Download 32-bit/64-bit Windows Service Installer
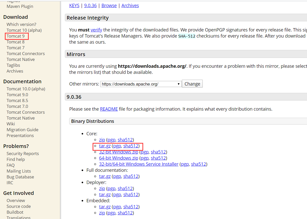The height and width of the screenshot is (219, 307). [x=139, y=164]
